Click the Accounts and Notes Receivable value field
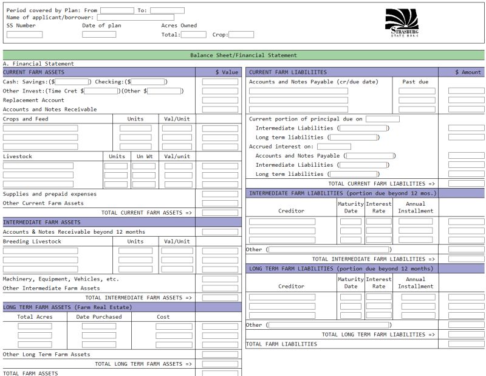This screenshot has height=376, width=486. click(220, 110)
